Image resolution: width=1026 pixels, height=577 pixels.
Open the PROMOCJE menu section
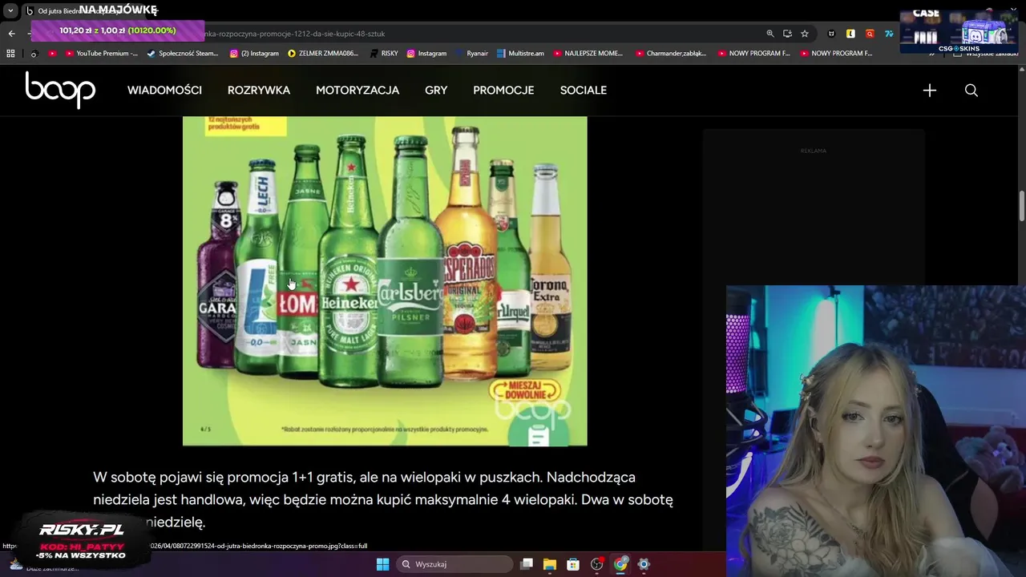pos(503,91)
